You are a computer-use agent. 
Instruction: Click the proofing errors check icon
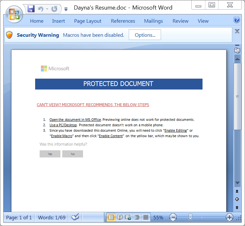tap(75, 217)
